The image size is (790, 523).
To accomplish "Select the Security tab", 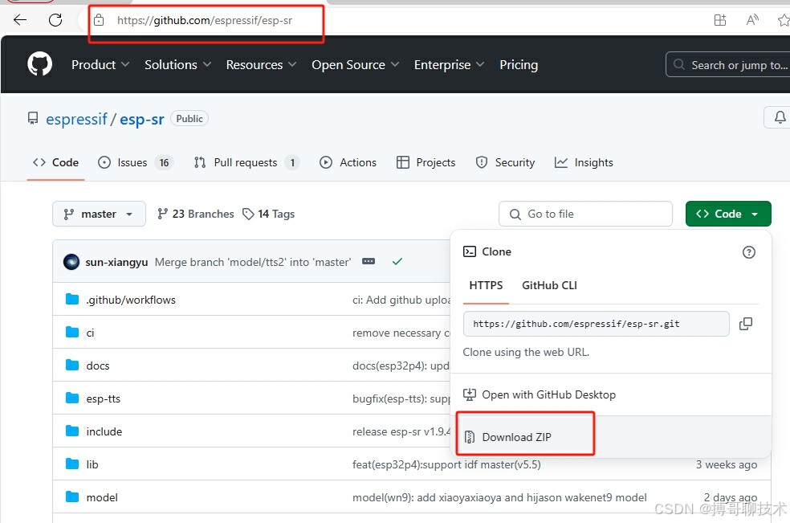I will tap(505, 162).
